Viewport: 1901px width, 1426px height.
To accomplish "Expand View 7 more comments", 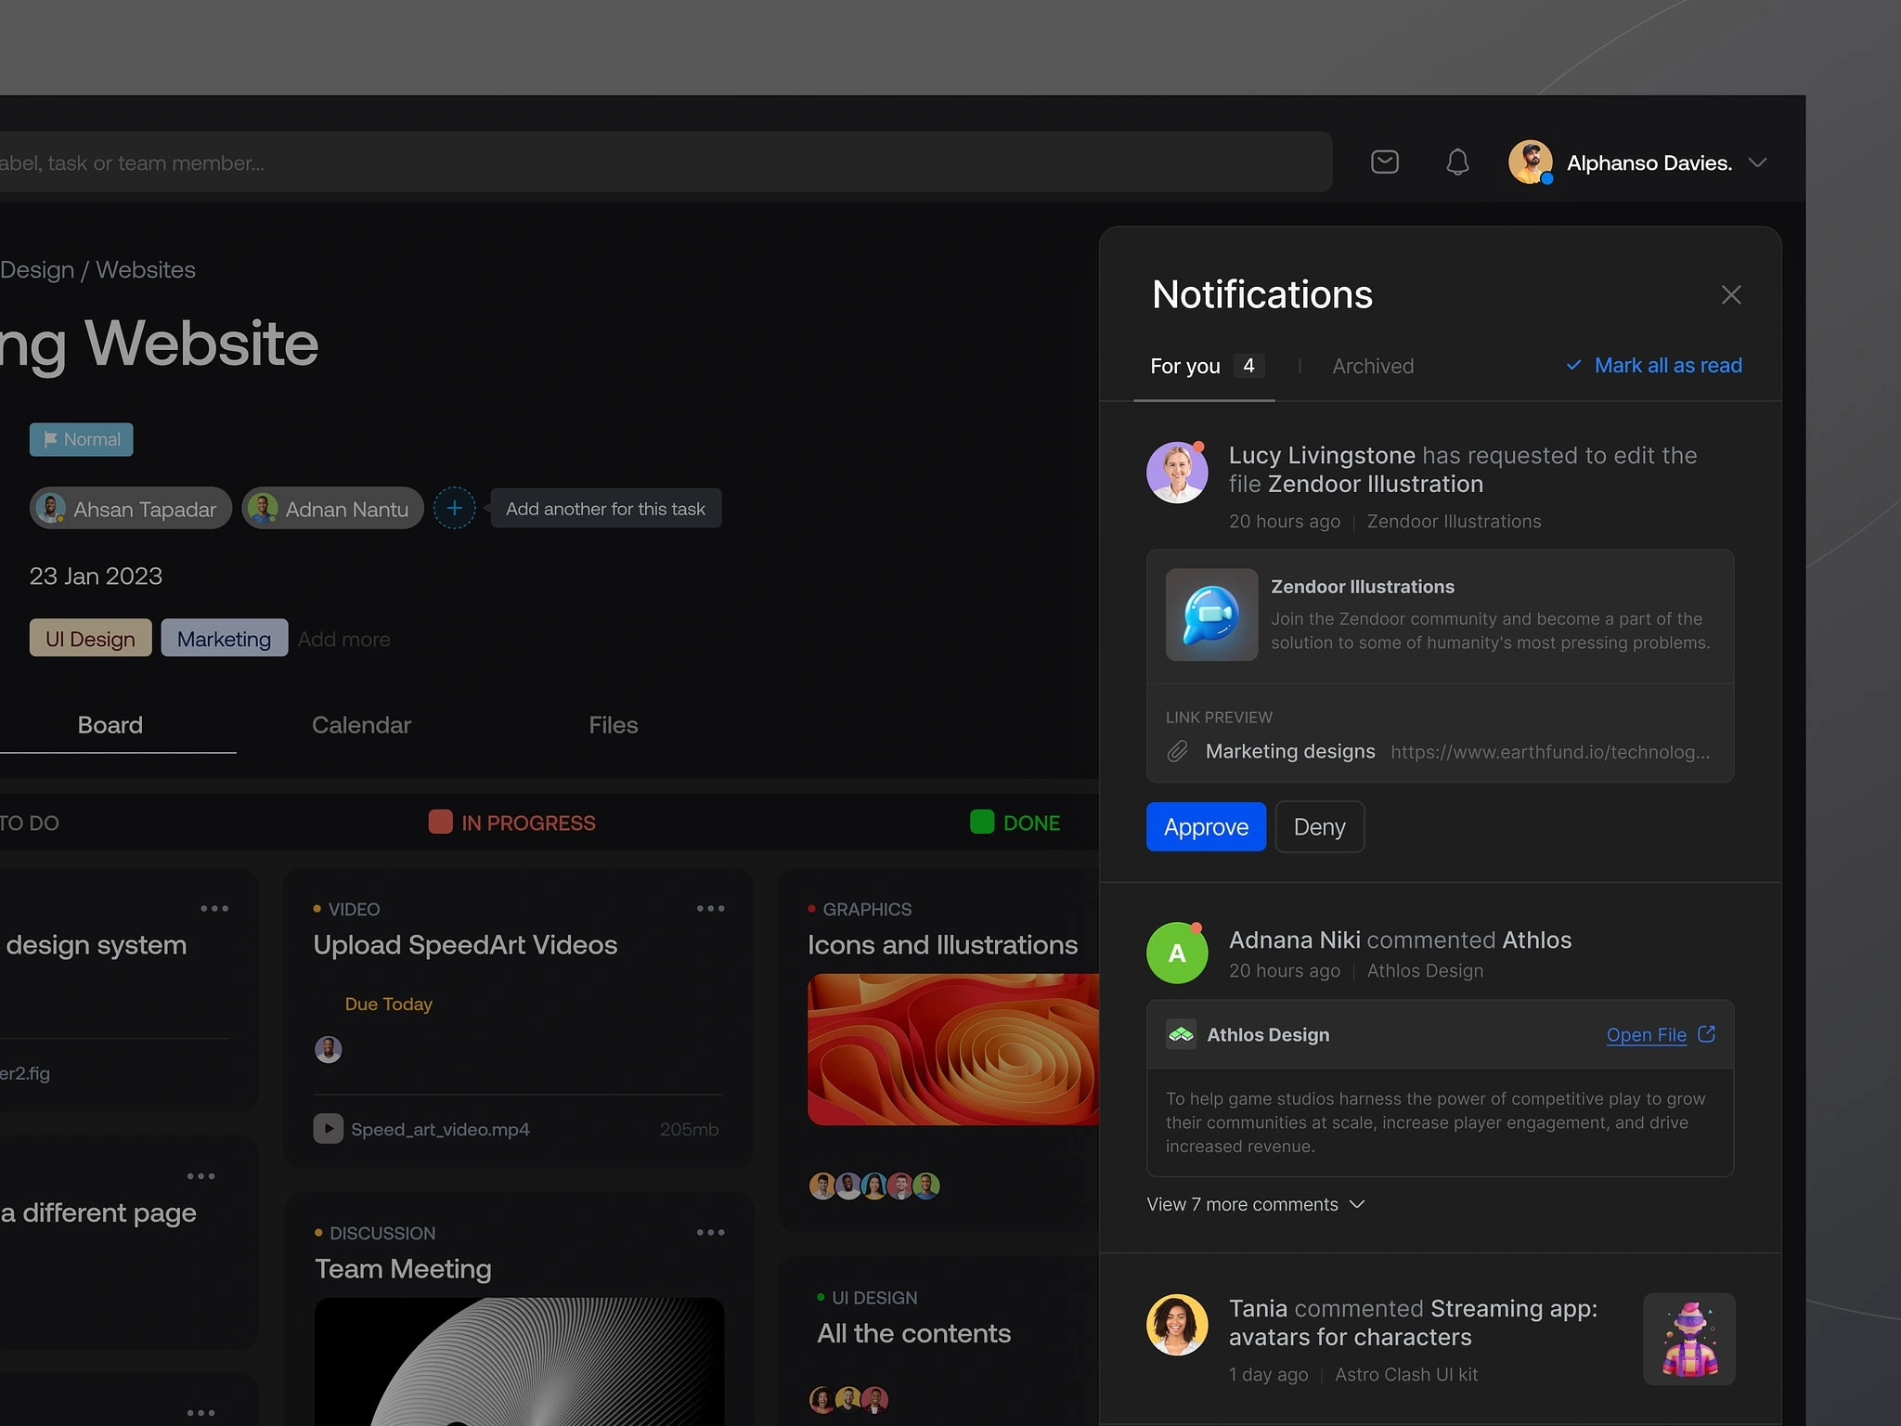I will [x=1255, y=1204].
